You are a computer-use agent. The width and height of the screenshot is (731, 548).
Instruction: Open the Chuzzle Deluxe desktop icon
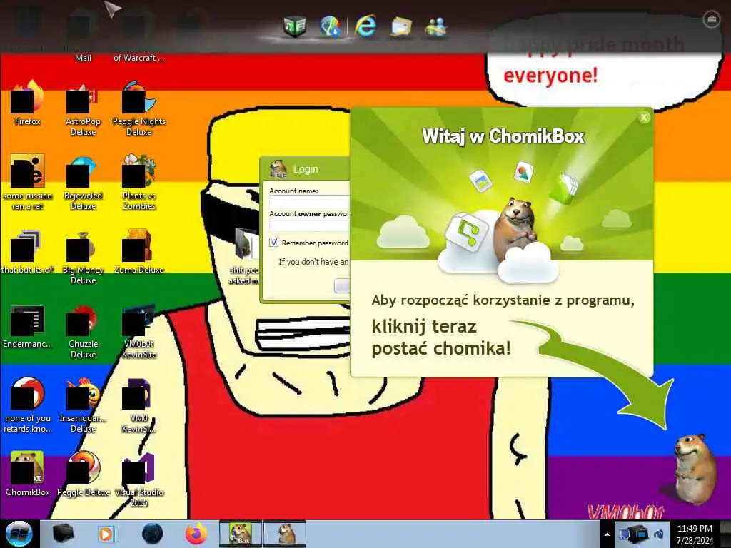[83, 331]
